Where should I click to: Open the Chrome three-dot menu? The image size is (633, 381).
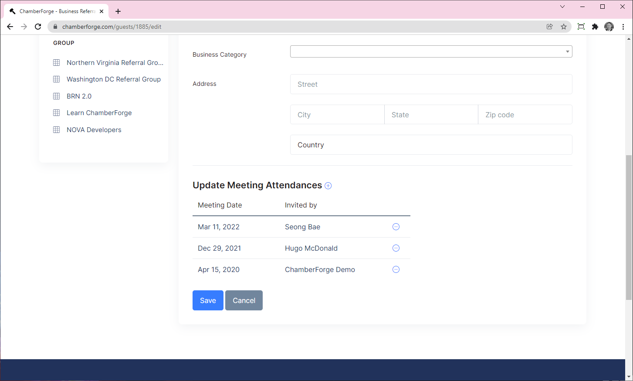coord(623,27)
